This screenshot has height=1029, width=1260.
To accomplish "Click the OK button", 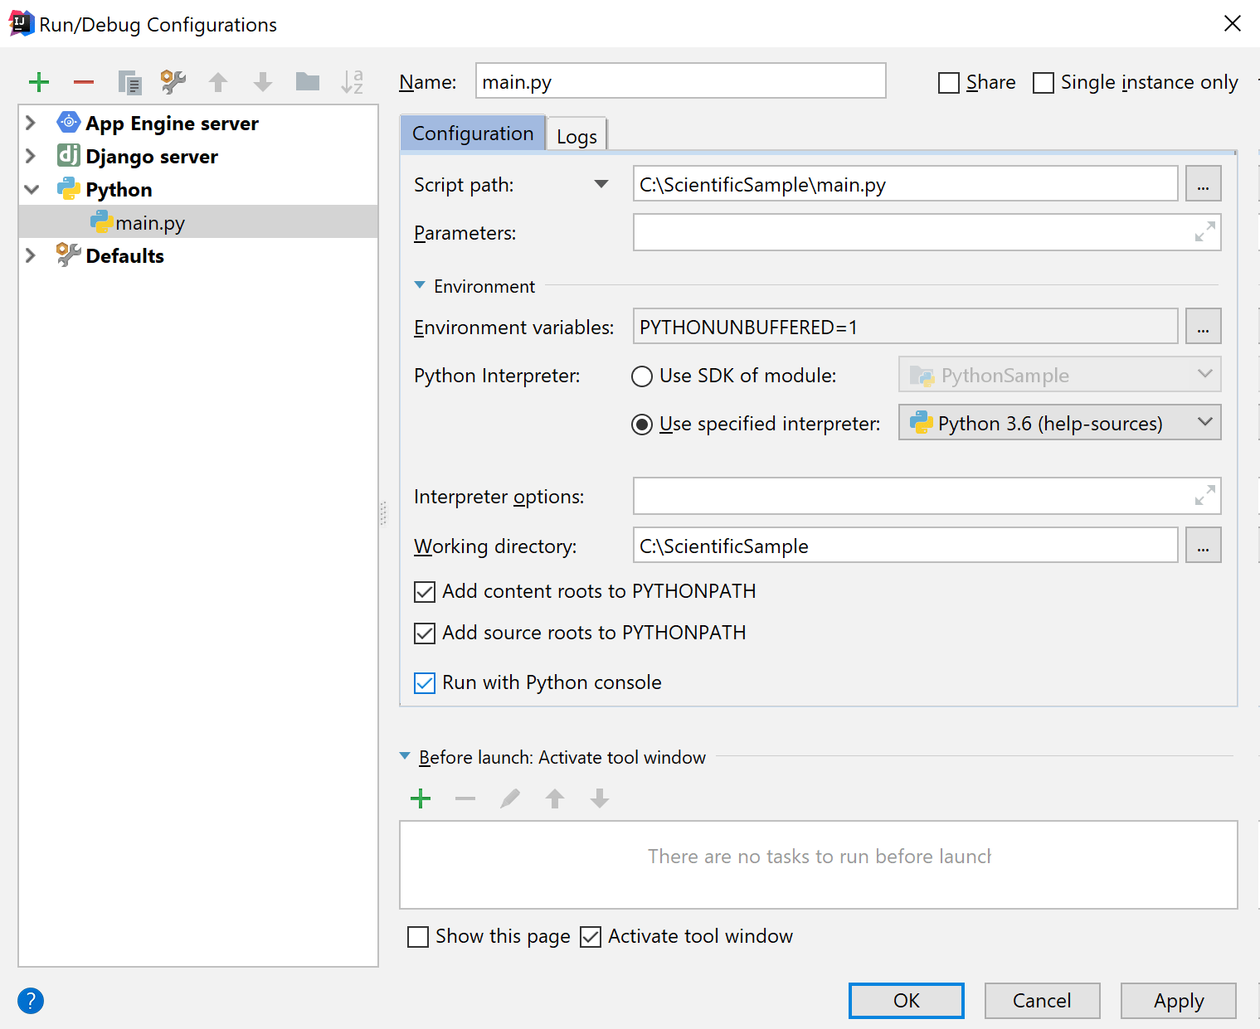I will coord(906,1001).
